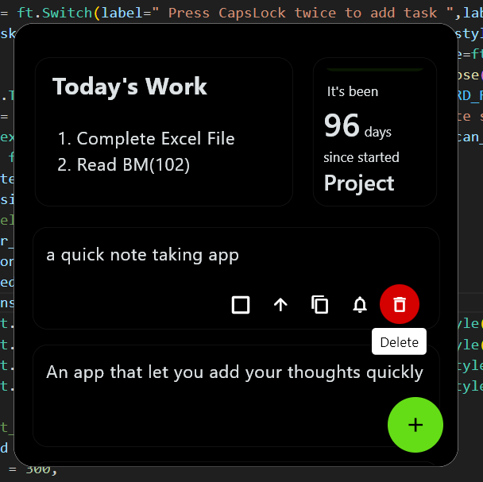Tick the checkbox on the quick note card

(241, 304)
